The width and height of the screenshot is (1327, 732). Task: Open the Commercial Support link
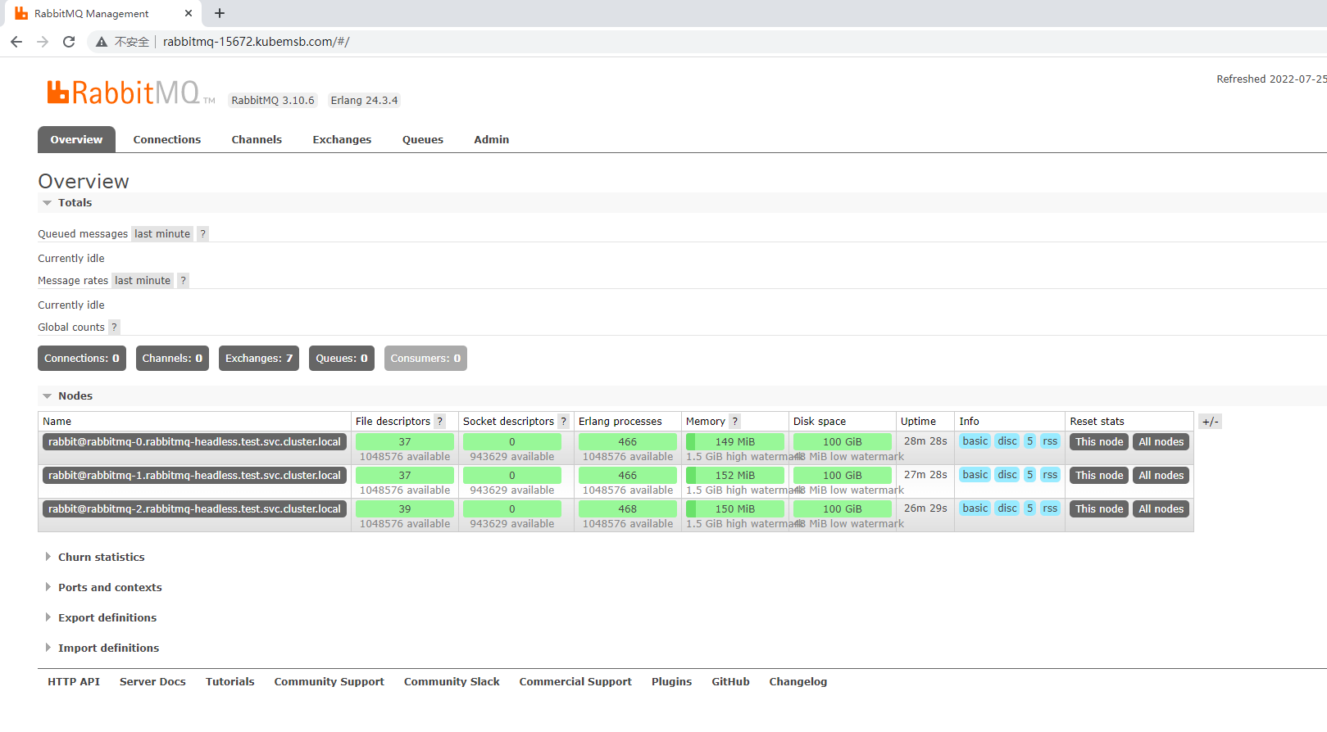click(575, 682)
